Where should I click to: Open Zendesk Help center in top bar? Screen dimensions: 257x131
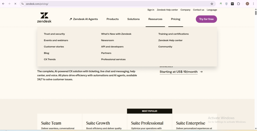pyautogui.click(x=167, y=10)
